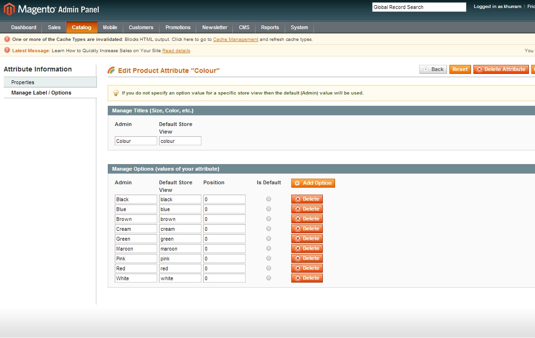Mark Red as default option
The width and height of the screenshot is (535, 338).
[x=269, y=268]
